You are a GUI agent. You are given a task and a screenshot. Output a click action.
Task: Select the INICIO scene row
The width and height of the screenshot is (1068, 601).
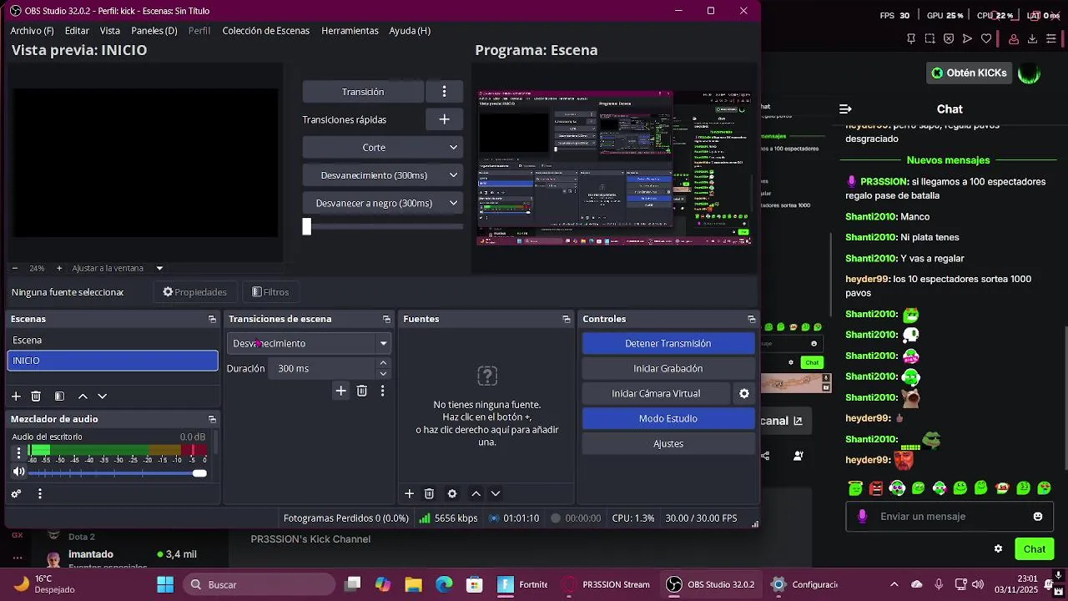click(113, 361)
